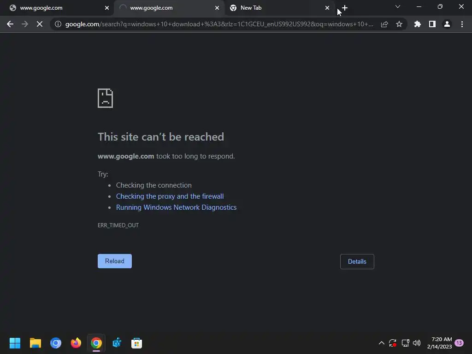Open Chrome Extensions puzzle icon
Screen dimensions: 472x354
click(418, 24)
